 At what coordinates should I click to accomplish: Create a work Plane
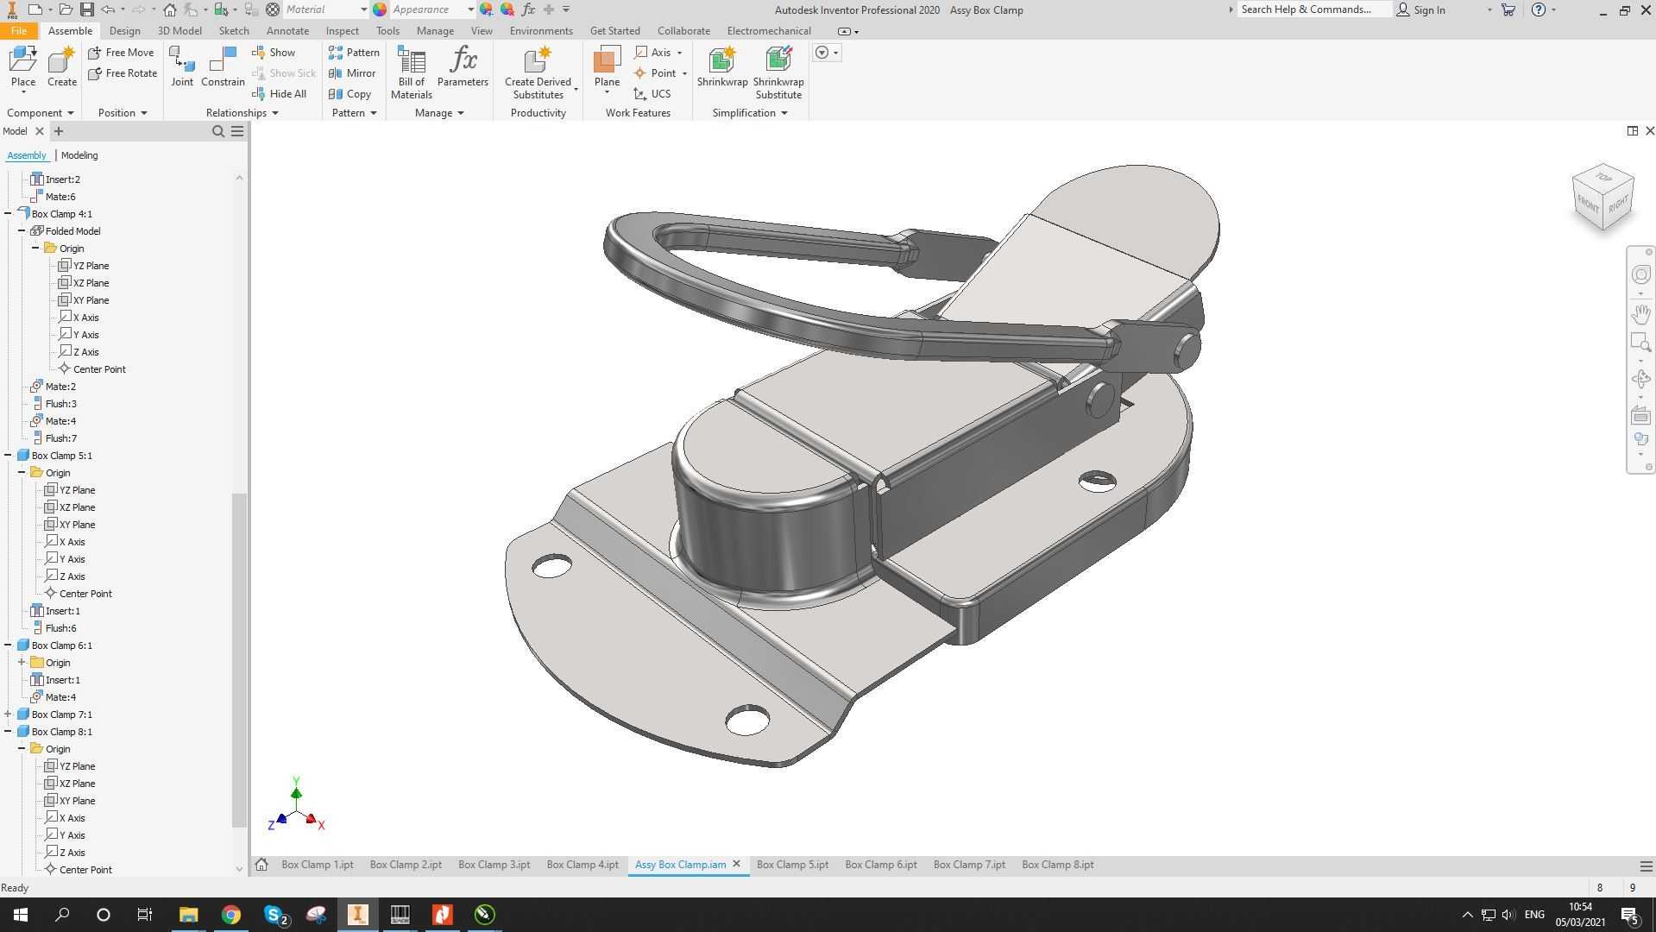tap(607, 68)
